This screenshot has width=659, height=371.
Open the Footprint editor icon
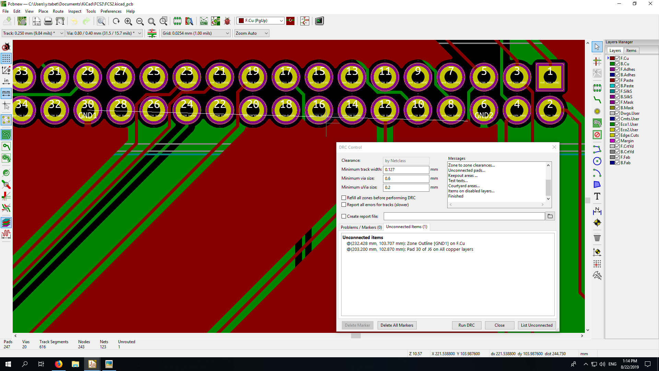177,21
